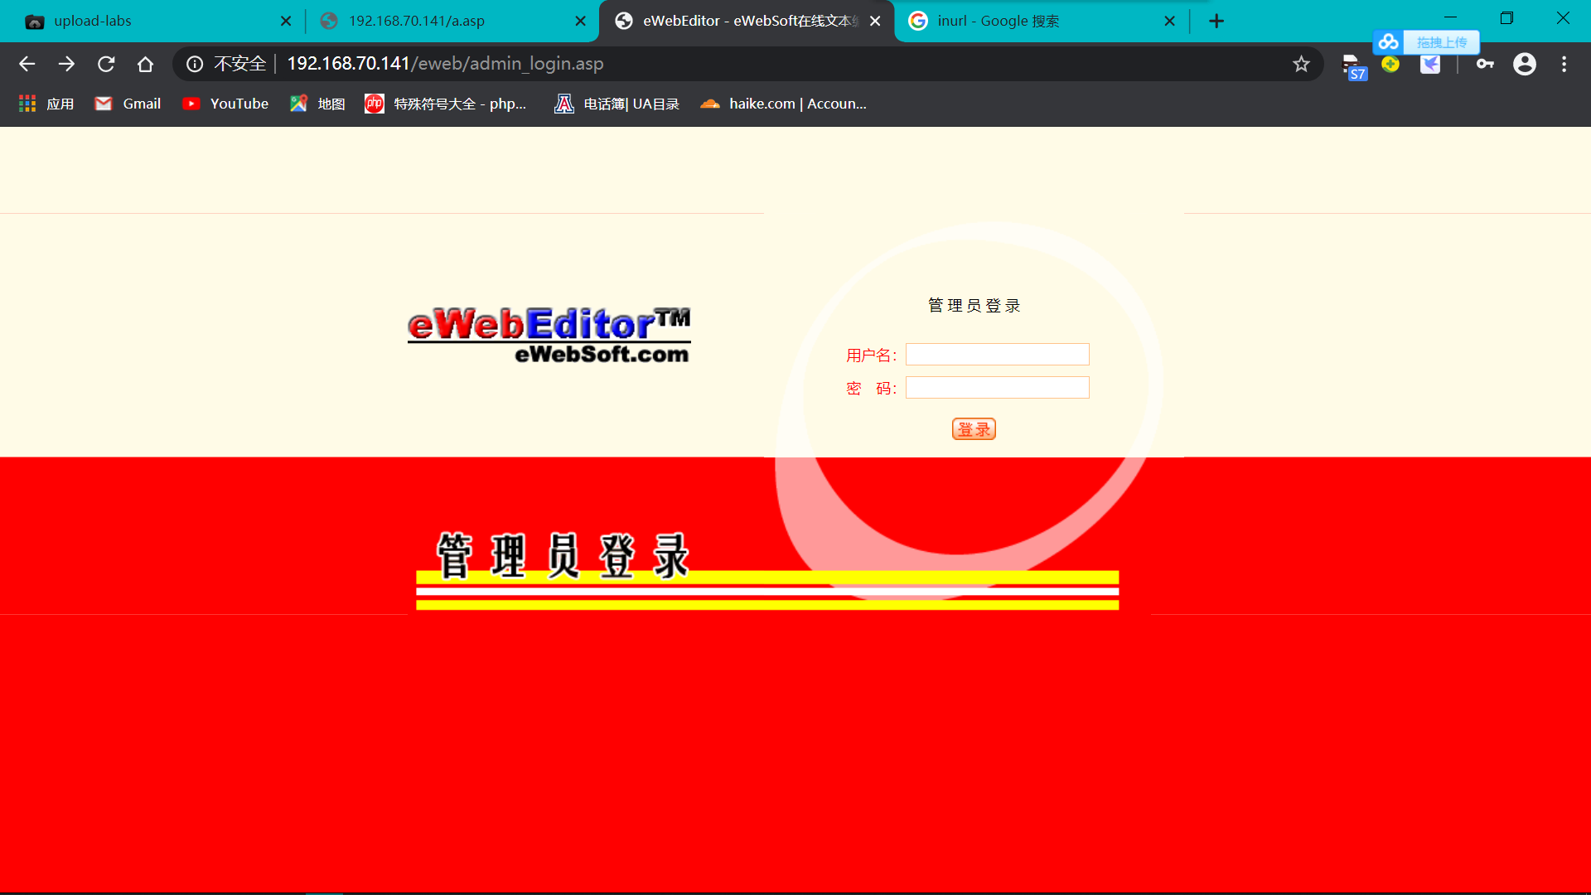Click the S7 SwitchyOmega proxy extension icon
Image resolution: width=1591 pixels, height=895 pixels.
(1354, 64)
